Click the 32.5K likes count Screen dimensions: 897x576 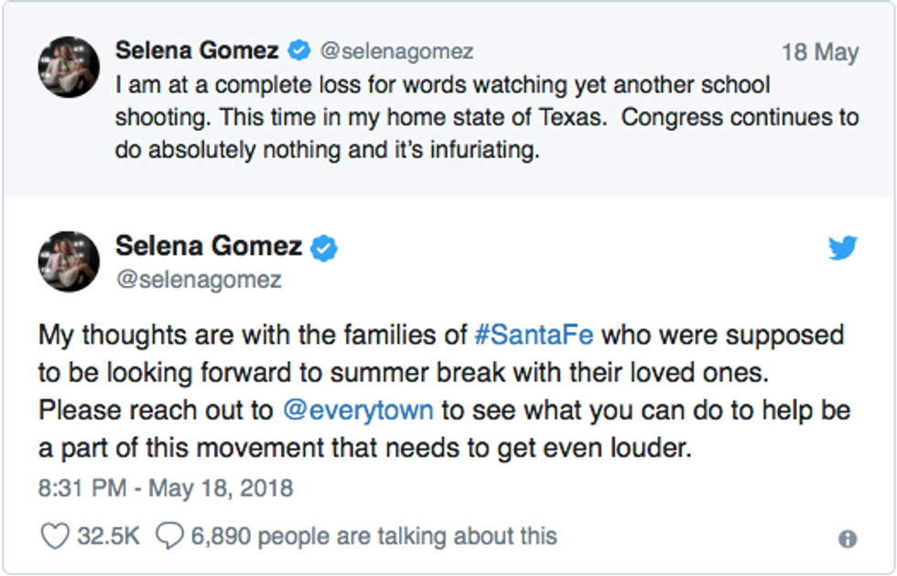tap(108, 536)
